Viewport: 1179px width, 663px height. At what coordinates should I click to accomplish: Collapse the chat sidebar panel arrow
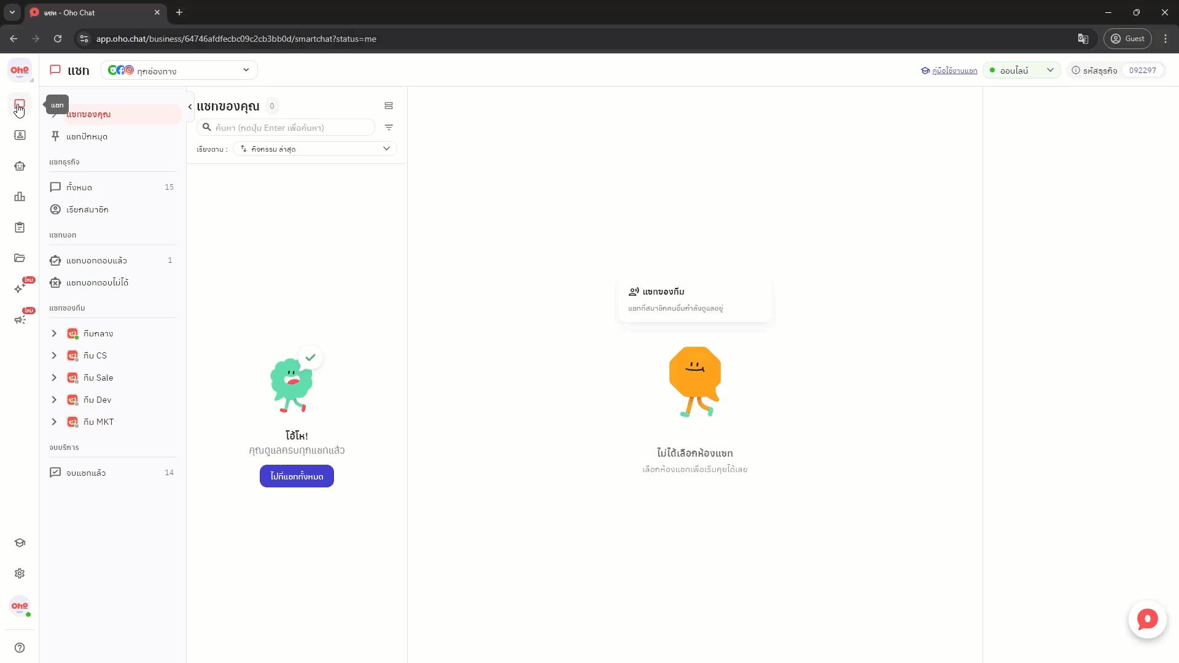[x=190, y=107]
